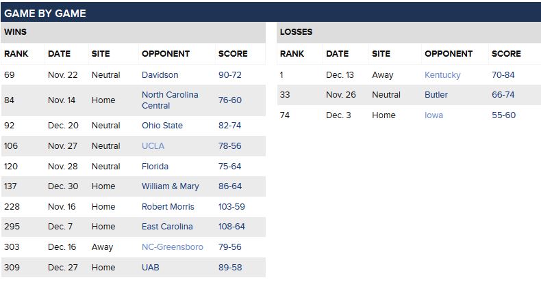
Task: Select the OPPONENT header in the Wins table
Action: (x=166, y=54)
